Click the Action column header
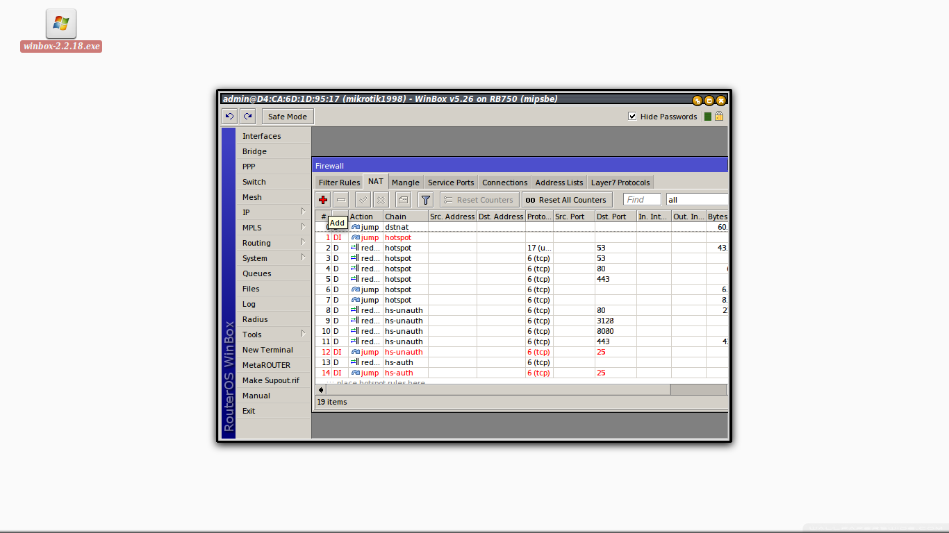The image size is (949, 533). (365, 217)
